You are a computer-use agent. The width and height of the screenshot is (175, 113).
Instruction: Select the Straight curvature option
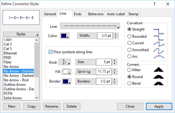point(136,29)
